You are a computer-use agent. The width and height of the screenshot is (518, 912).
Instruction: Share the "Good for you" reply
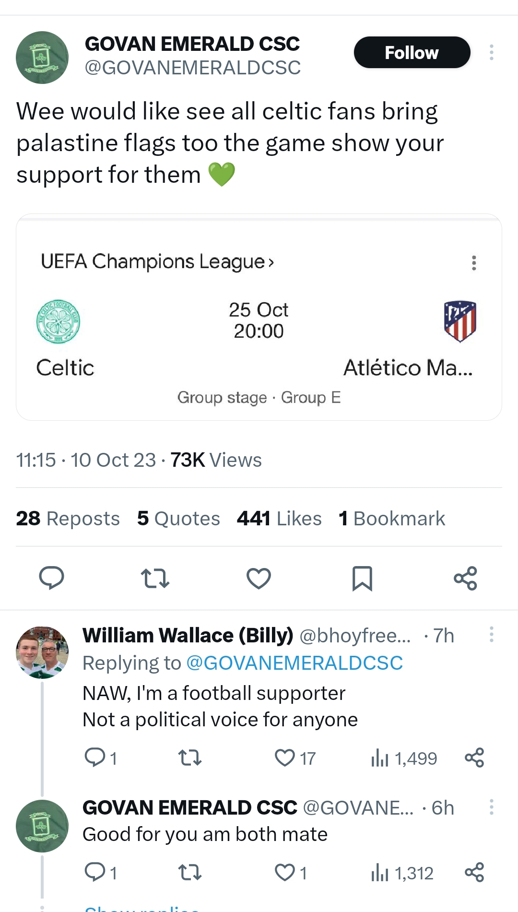tap(474, 873)
